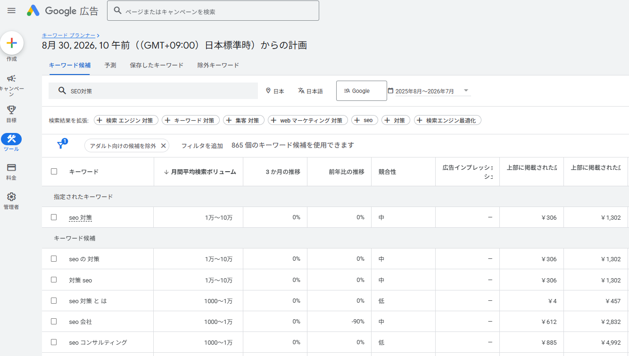Click 前年比の推移 column header
This screenshot has height=356, width=629.
(x=347, y=172)
